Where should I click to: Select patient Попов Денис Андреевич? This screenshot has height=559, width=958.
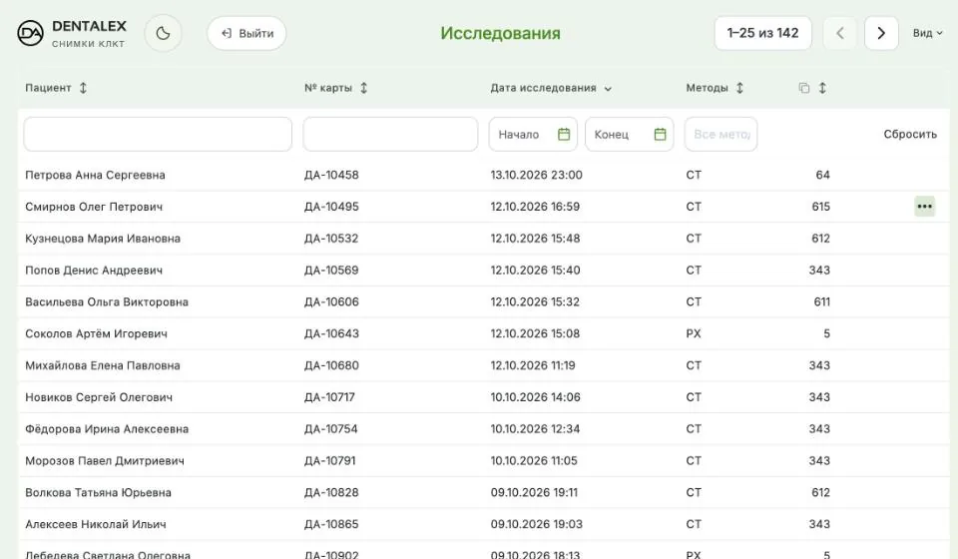pyautogui.click(x=94, y=271)
